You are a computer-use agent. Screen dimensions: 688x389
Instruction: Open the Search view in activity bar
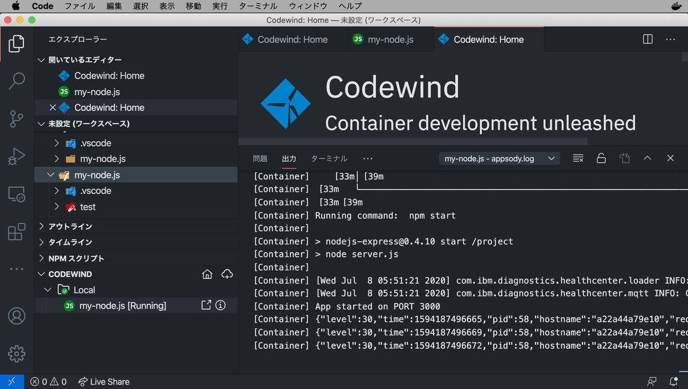(17, 81)
